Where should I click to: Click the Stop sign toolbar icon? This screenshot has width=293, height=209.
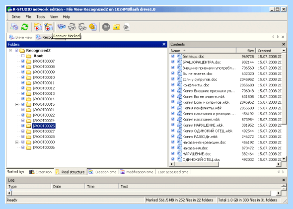[x=106, y=27]
